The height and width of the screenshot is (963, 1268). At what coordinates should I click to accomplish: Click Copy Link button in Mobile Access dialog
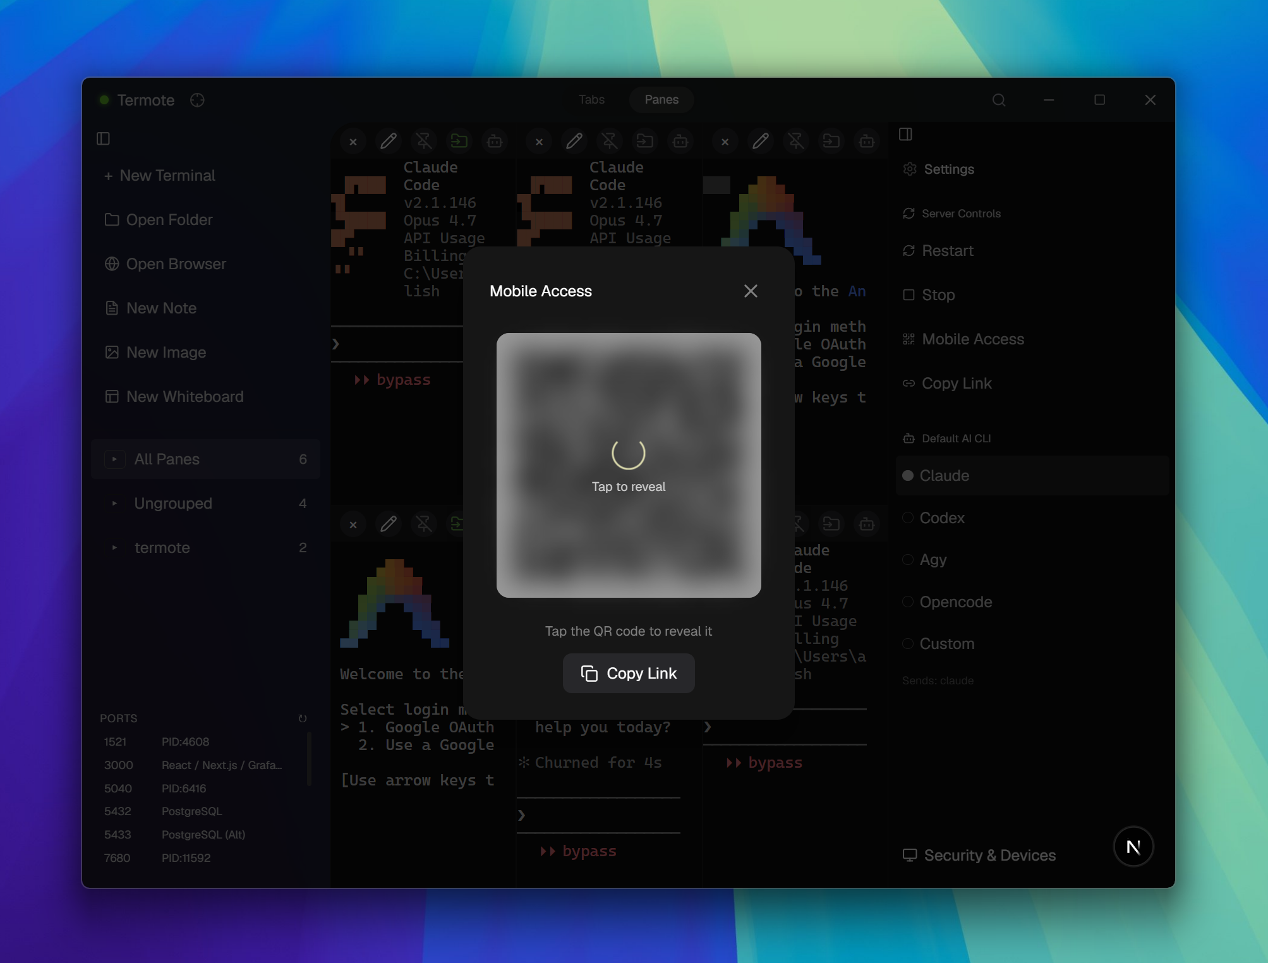coord(629,674)
